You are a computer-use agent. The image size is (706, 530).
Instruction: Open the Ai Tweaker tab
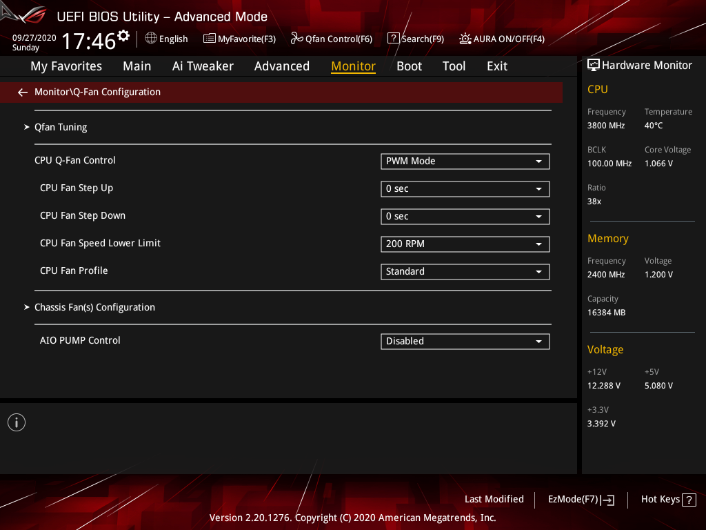(203, 66)
